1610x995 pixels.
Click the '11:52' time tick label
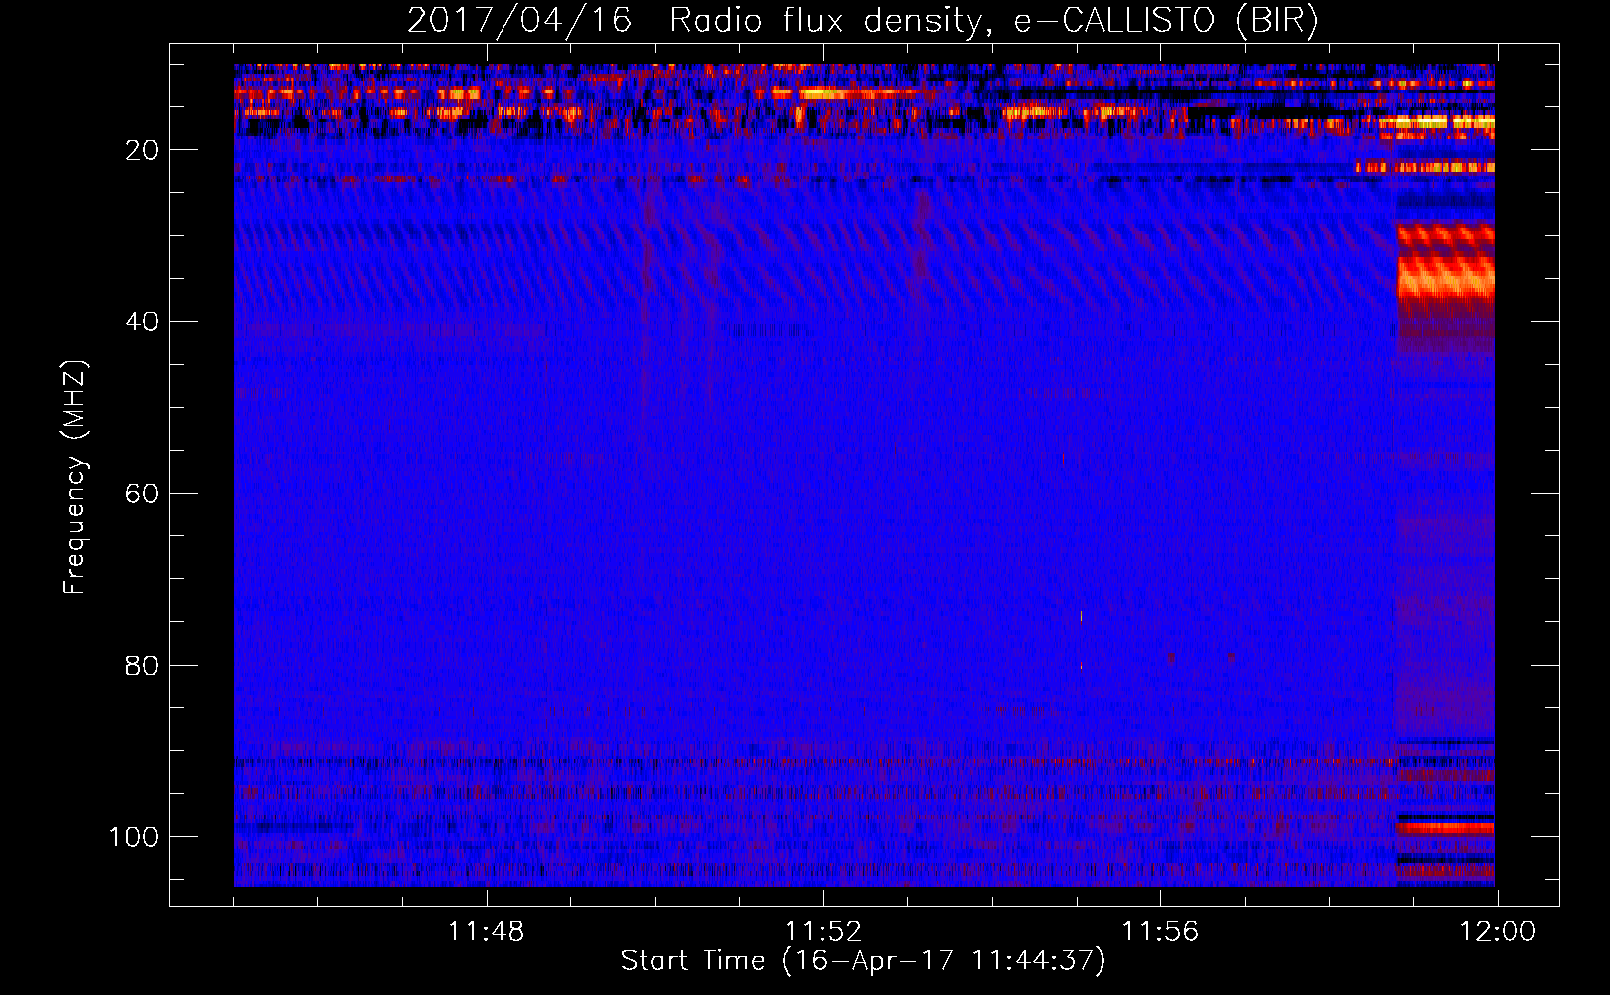coord(823,932)
